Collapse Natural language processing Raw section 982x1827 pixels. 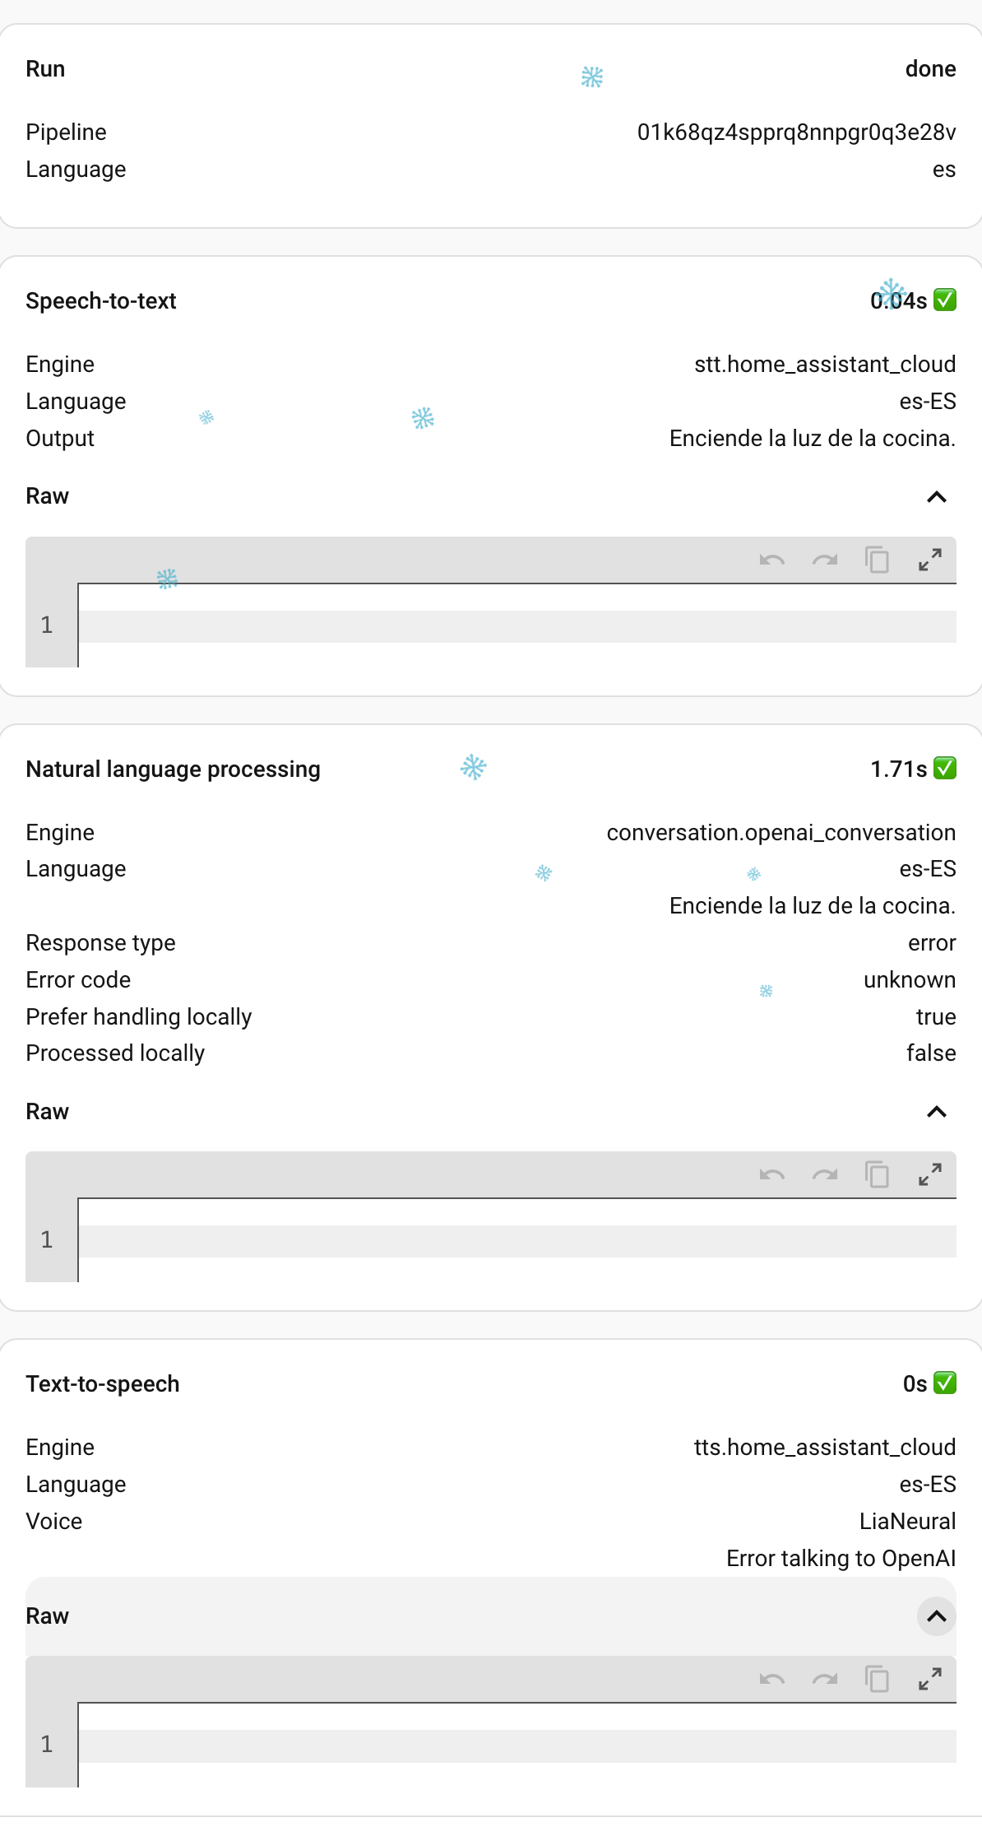(x=936, y=1112)
